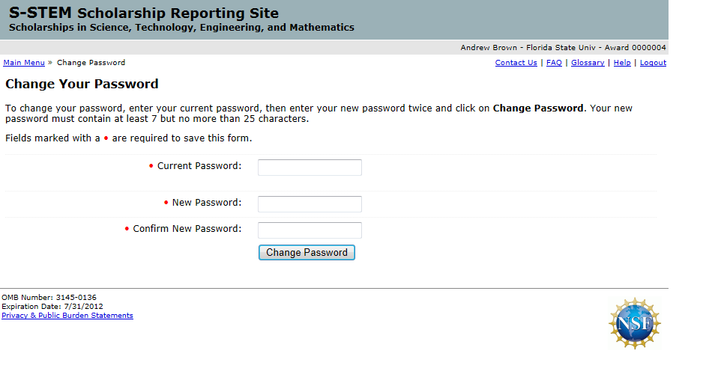
Task: Click the Andrew Brown award info text
Action: (563, 48)
